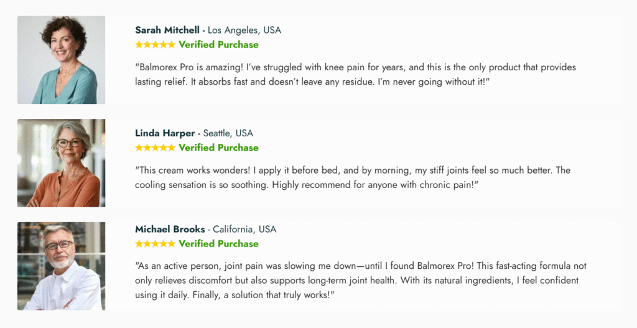Viewport: 637px width, 328px height.
Task: Select the name Linda Harper
Action: [165, 133]
